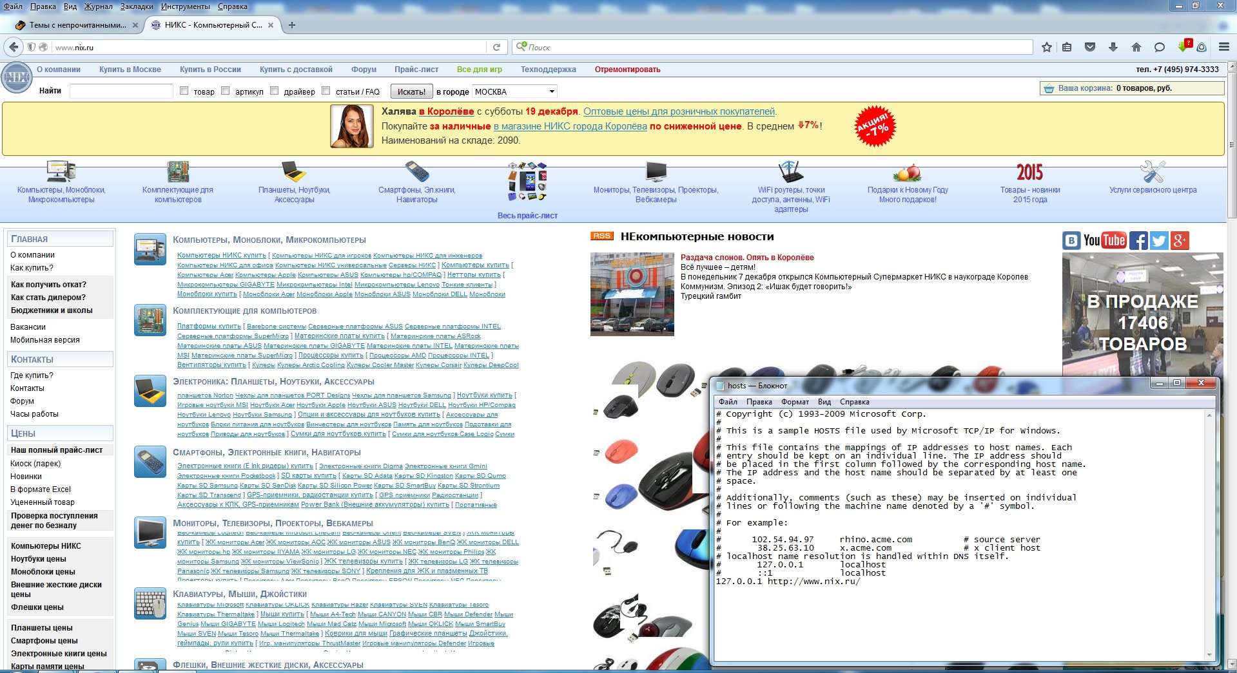Open the chat bubble icon in Firefox toolbar

1159,47
